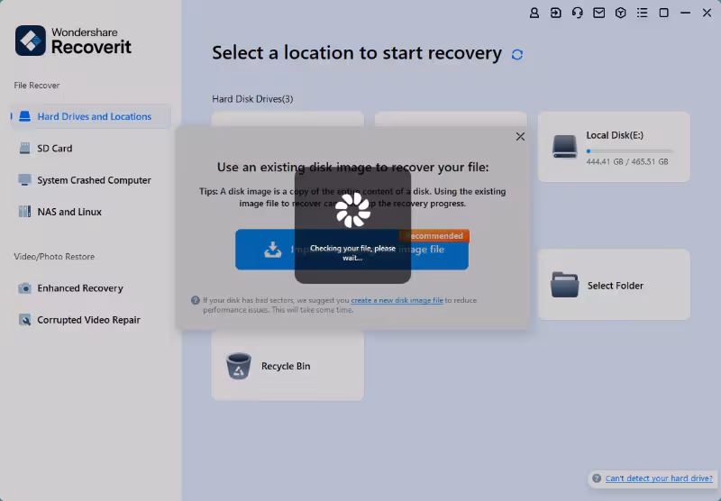
Task: Close the disk image dialog
Action: tap(520, 136)
